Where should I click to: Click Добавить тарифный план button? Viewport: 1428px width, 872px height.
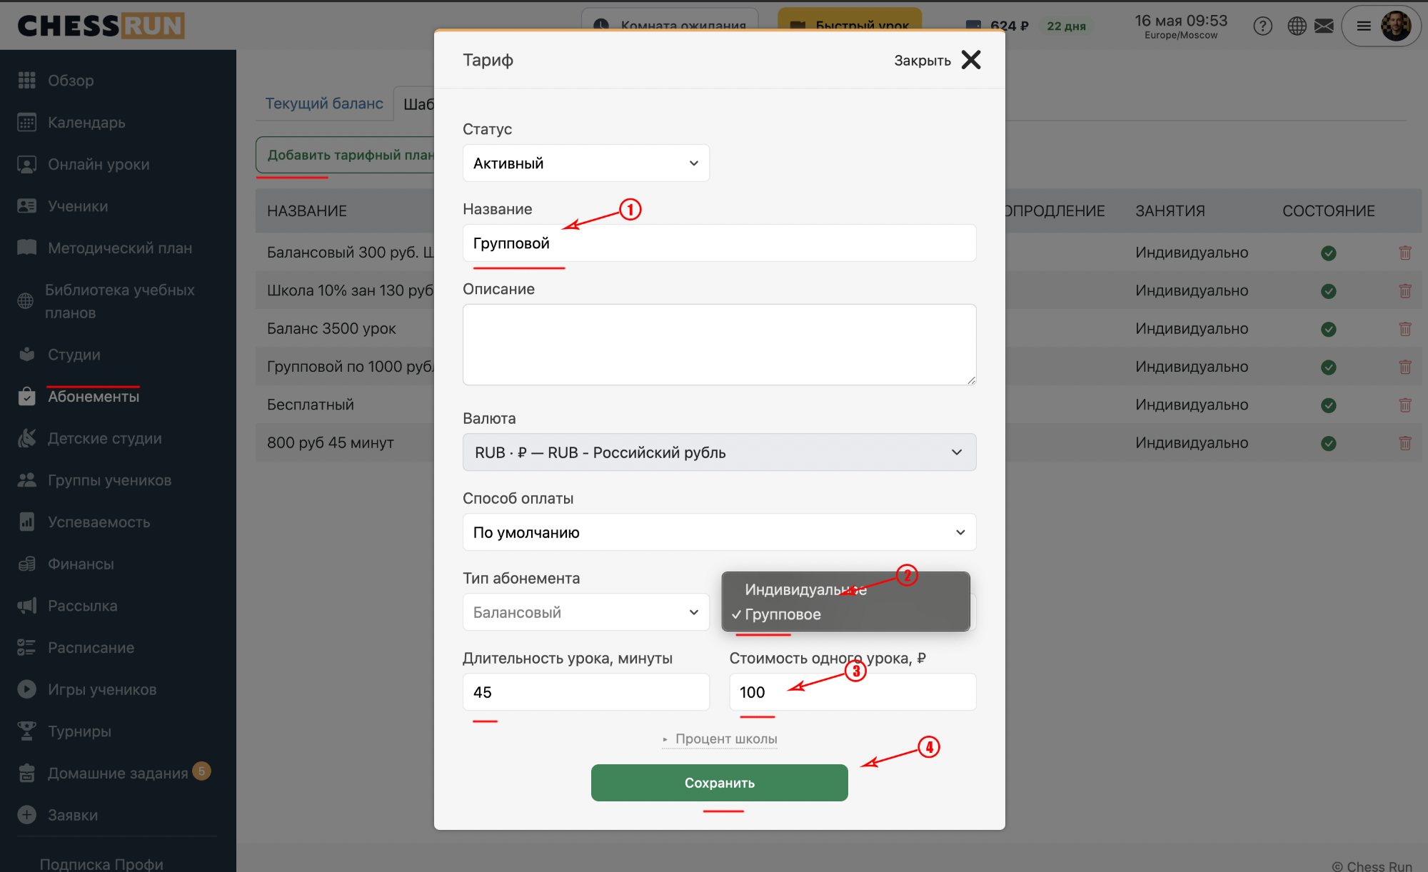[346, 155]
